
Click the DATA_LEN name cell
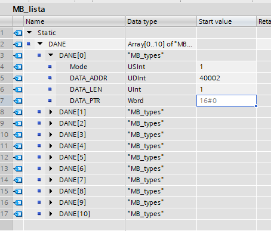[x=91, y=89]
